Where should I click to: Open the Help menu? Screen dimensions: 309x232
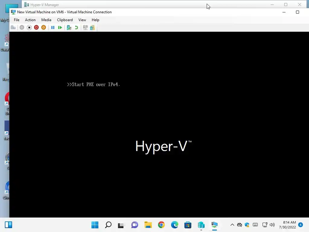coord(95,20)
